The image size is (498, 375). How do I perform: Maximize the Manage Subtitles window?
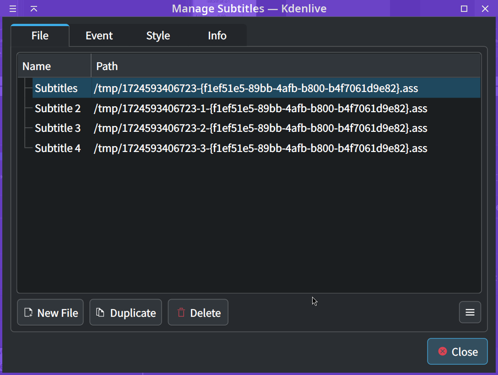(x=464, y=9)
